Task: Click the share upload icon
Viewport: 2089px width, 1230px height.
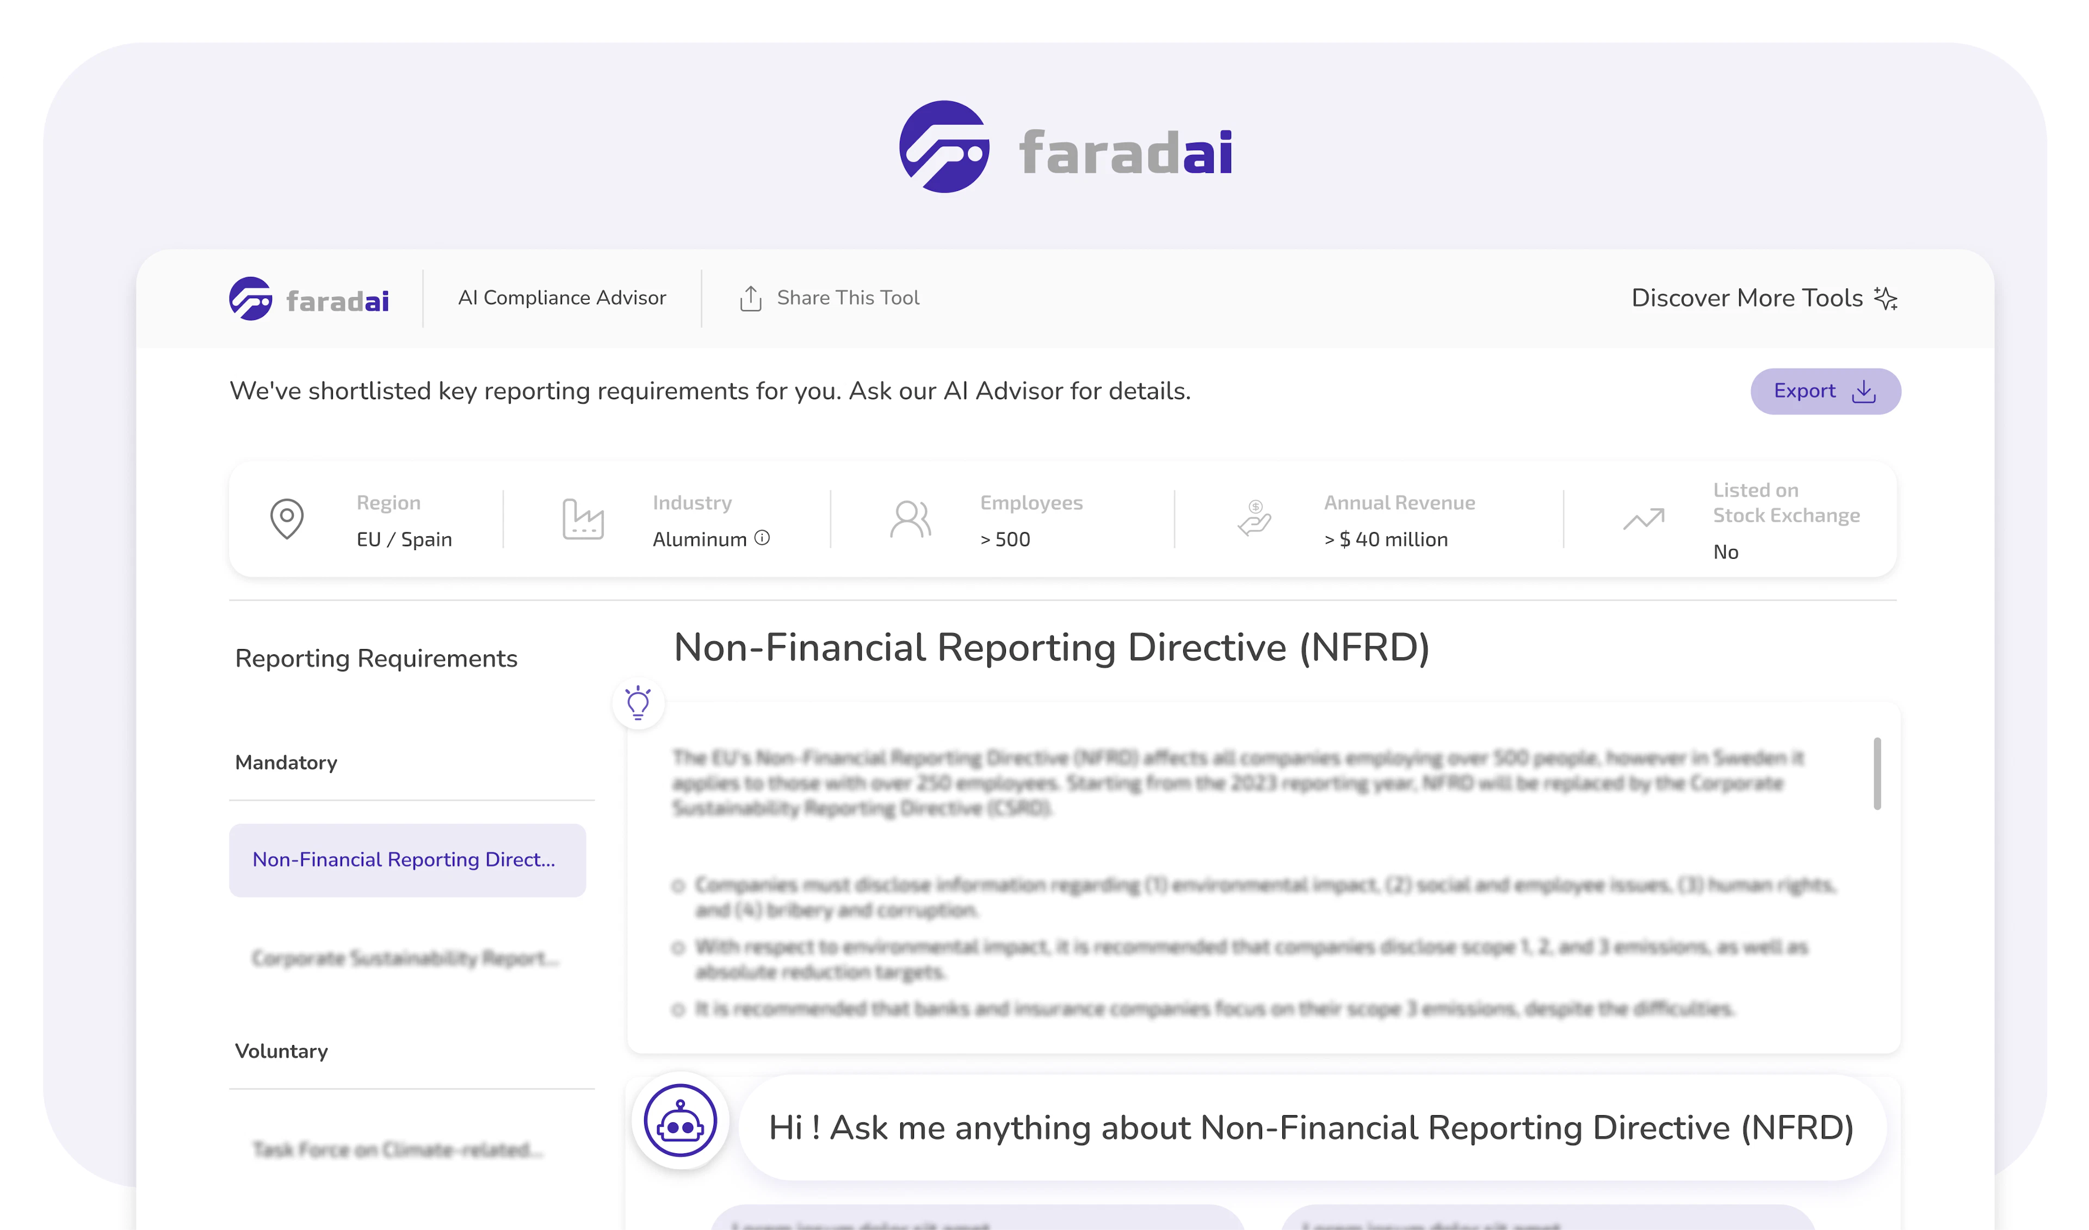Action: pyautogui.click(x=750, y=298)
